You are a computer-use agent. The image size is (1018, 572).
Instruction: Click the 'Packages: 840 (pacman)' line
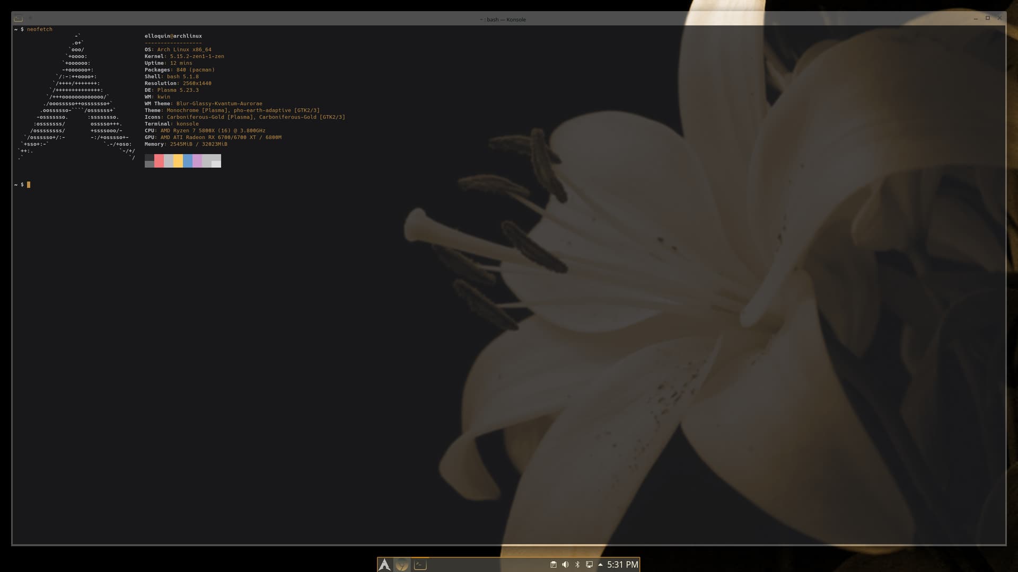point(180,70)
